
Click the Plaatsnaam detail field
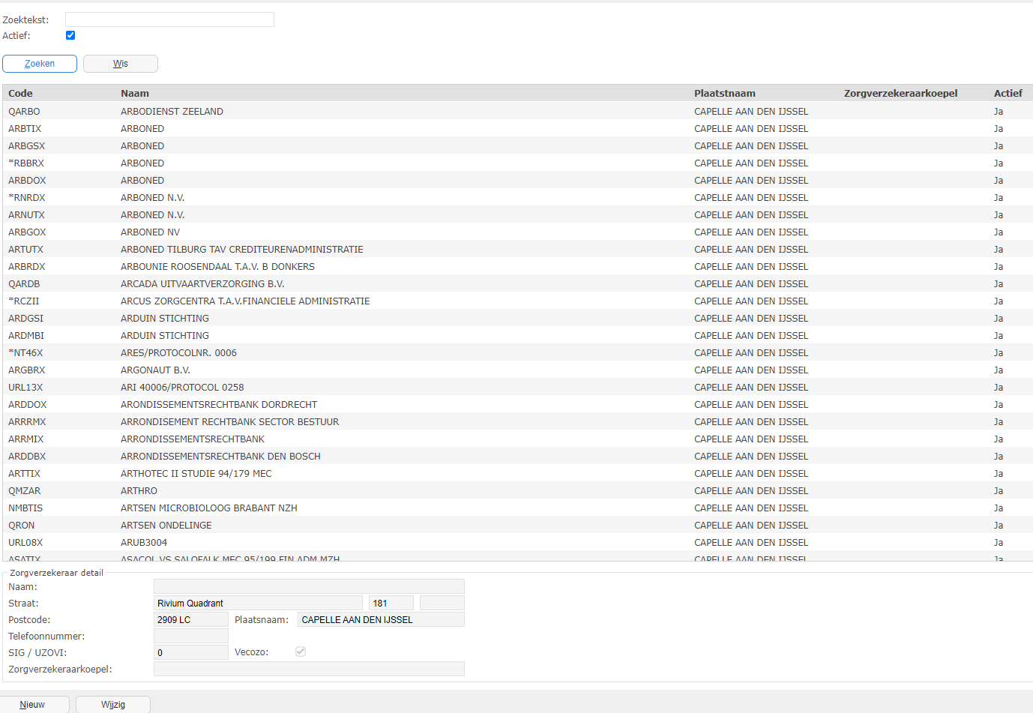tap(381, 619)
